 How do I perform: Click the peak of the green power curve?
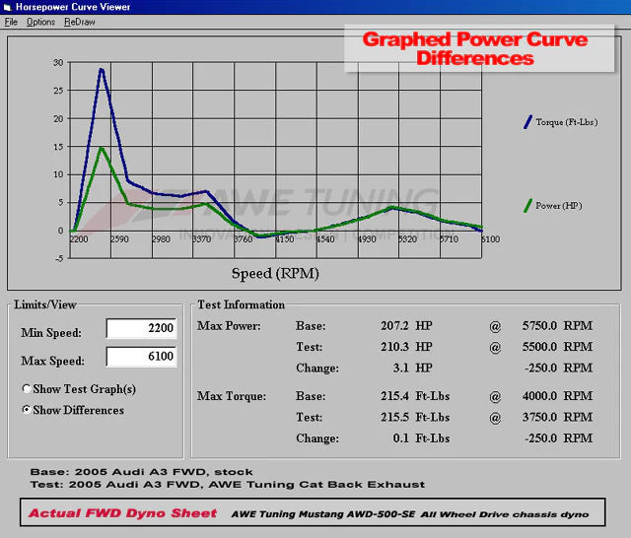(x=102, y=148)
